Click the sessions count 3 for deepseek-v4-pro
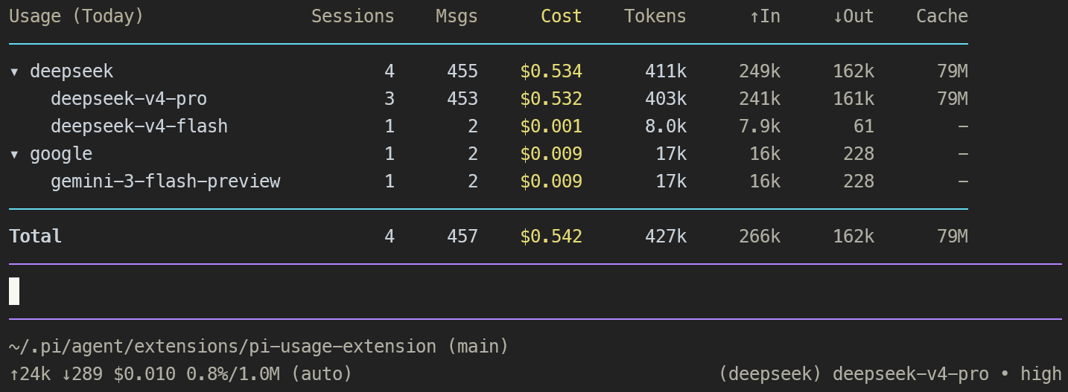This screenshot has height=392, width=1068. (x=390, y=99)
